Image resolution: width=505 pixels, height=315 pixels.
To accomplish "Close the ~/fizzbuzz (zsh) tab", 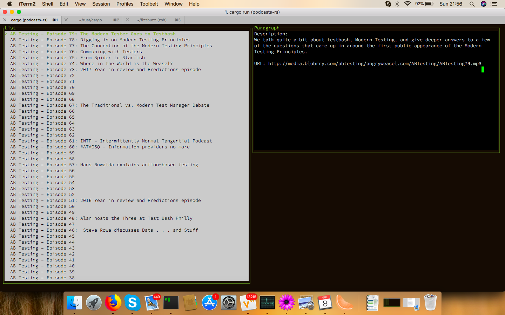I will 127,20.
